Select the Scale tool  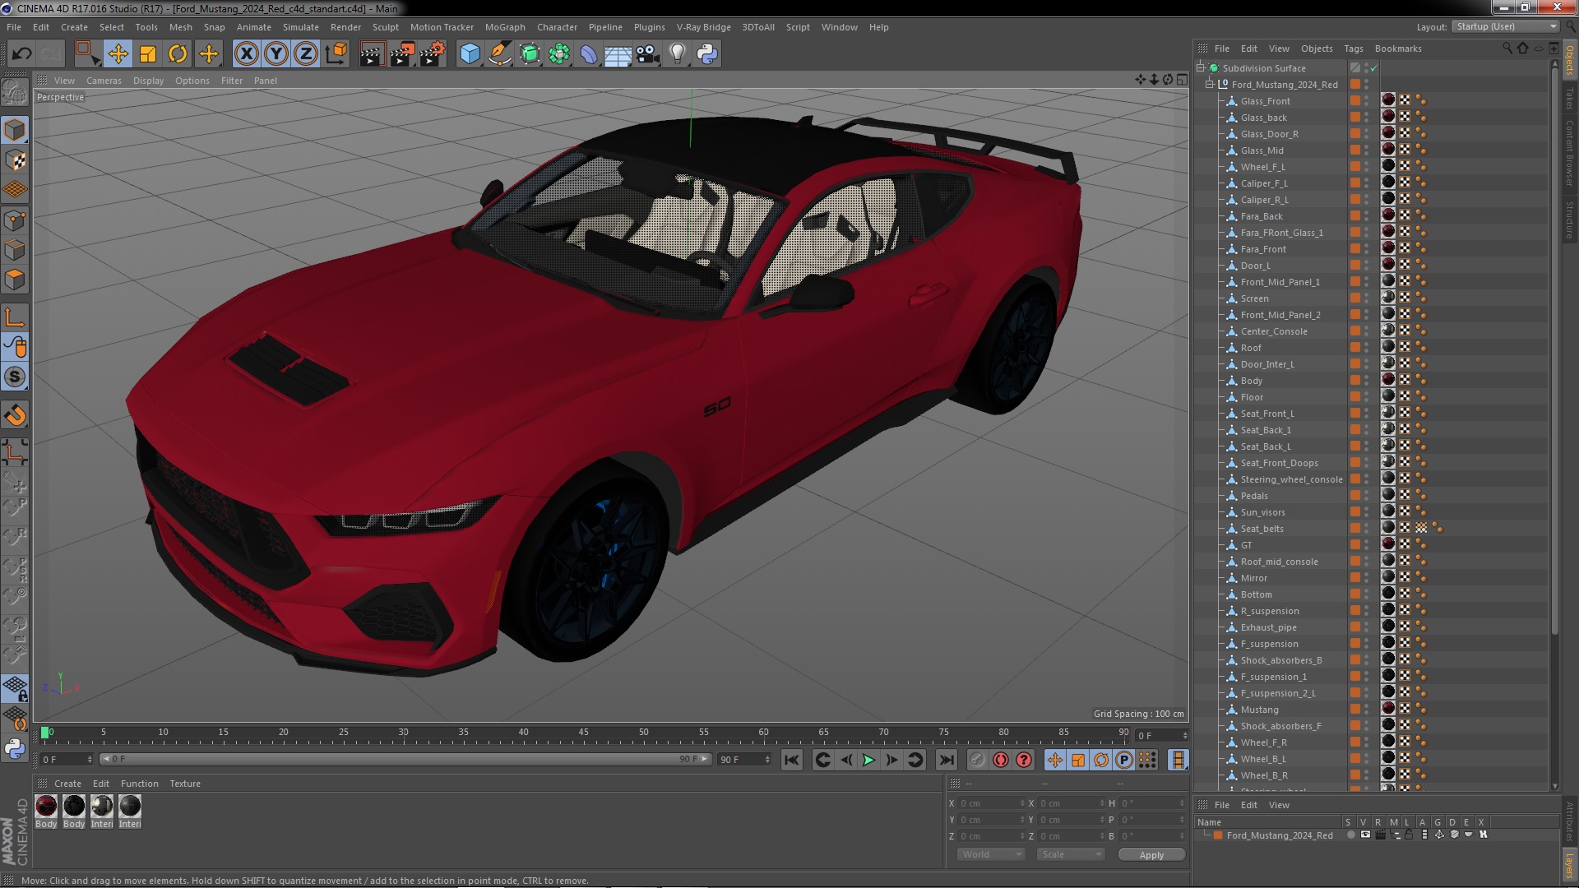point(148,54)
